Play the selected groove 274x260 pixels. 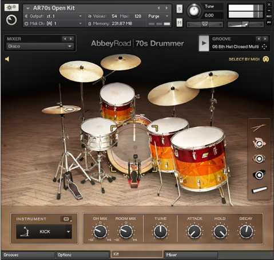pos(204,43)
